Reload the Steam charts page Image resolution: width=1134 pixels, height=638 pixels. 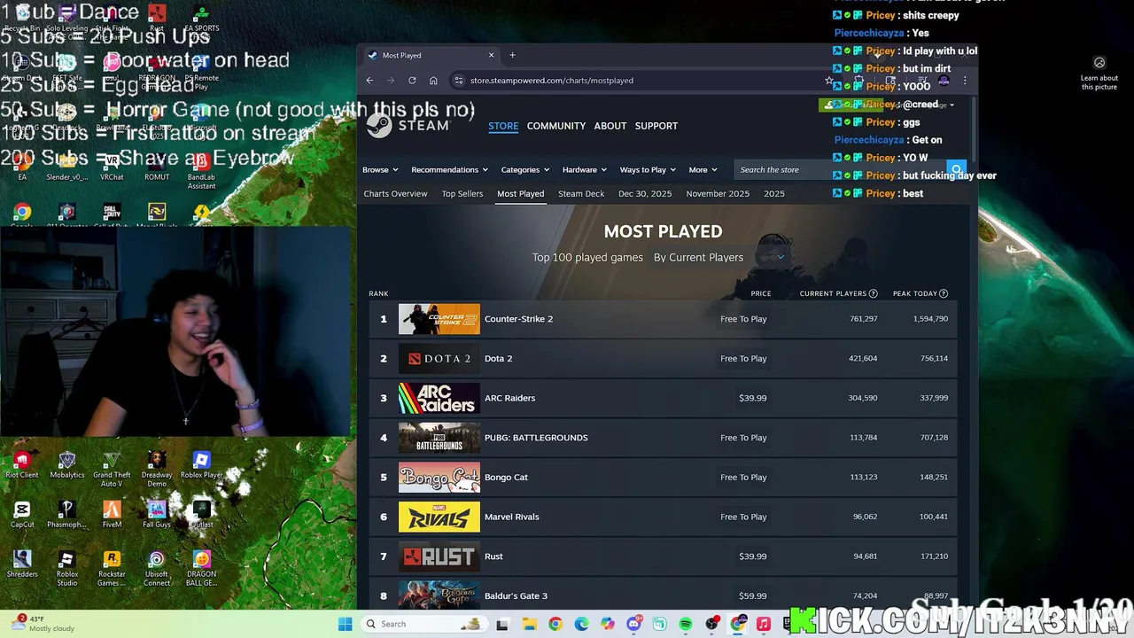pos(412,80)
